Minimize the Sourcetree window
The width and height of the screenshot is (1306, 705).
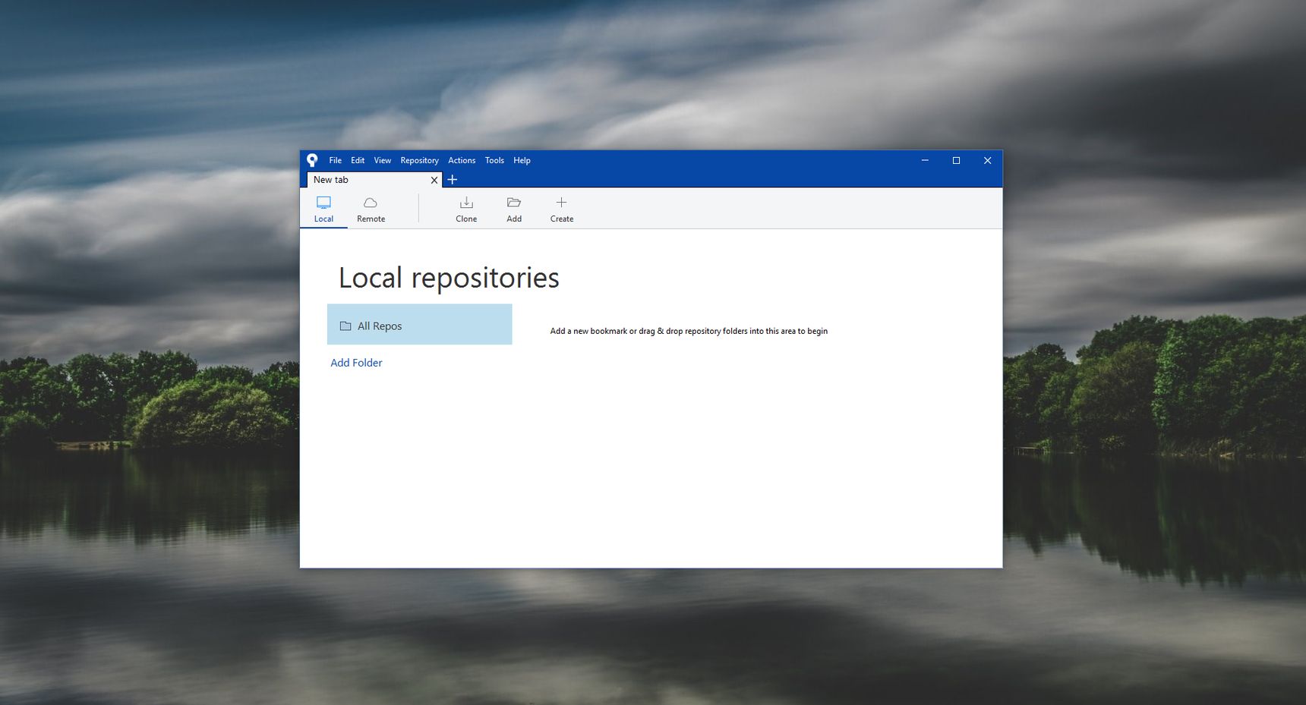pyautogui.click(x=925, y=160)
